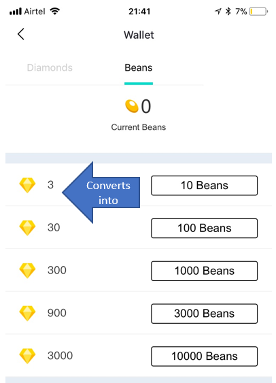
Task: Tap the diamond icon beside 30
Action: 27,228
